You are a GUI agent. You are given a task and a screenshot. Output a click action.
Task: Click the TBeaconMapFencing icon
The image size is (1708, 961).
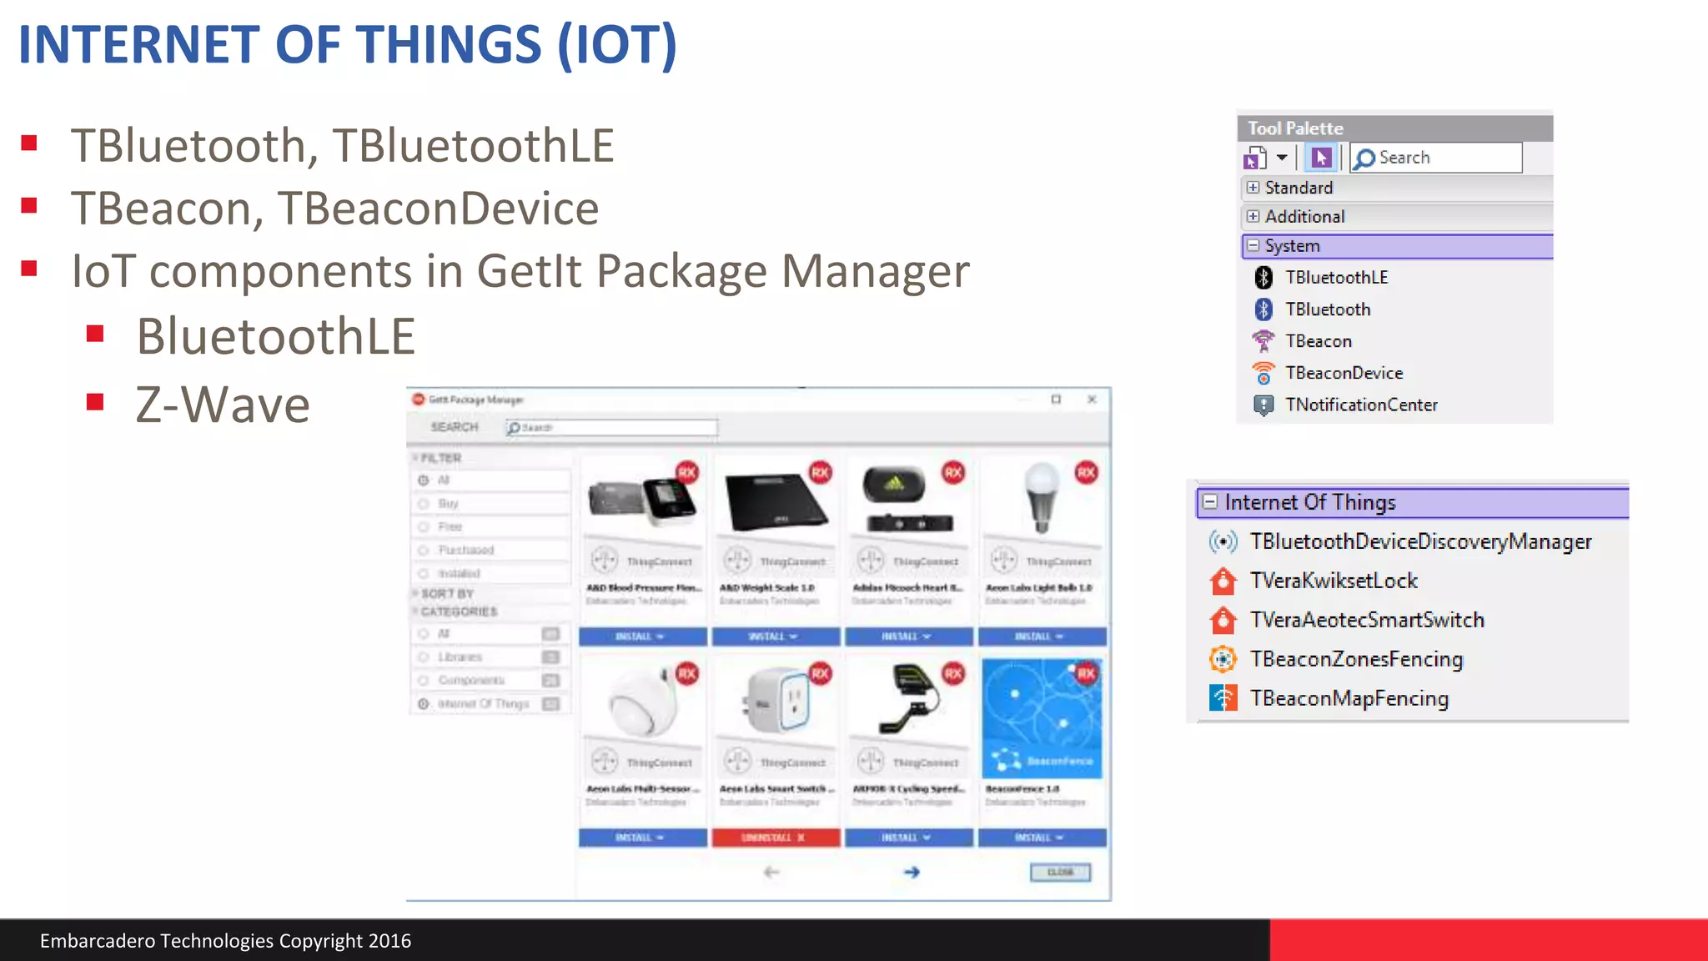coord(1223,698)
